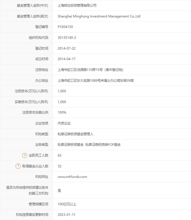
Task: Click the help icon beside 取得基金从业人数
Action: (18, 166)
